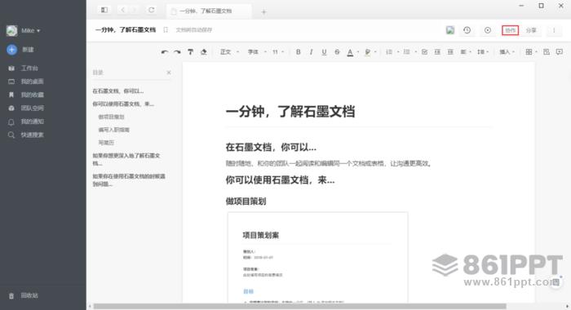Apply the text highlight color

367,52
